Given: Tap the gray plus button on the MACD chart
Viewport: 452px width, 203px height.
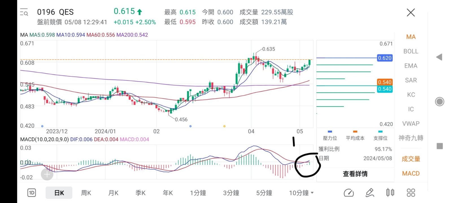Looking at the screenshot, I should click(47, 175).
